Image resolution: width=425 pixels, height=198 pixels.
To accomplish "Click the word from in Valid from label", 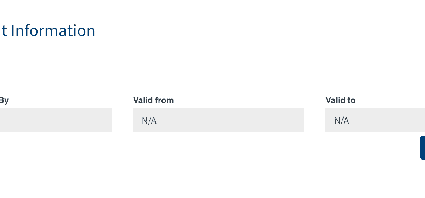I will 164,100.
